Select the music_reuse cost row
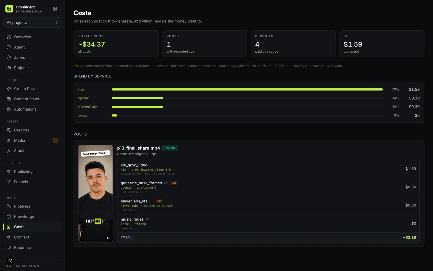Viewport: 433px width, 271px height. [268, 224]
